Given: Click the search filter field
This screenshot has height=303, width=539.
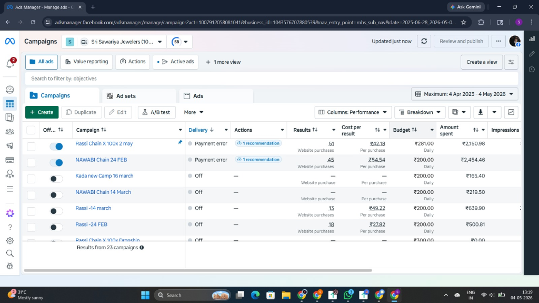Looking at the screenshot, I should coord(272,79).
